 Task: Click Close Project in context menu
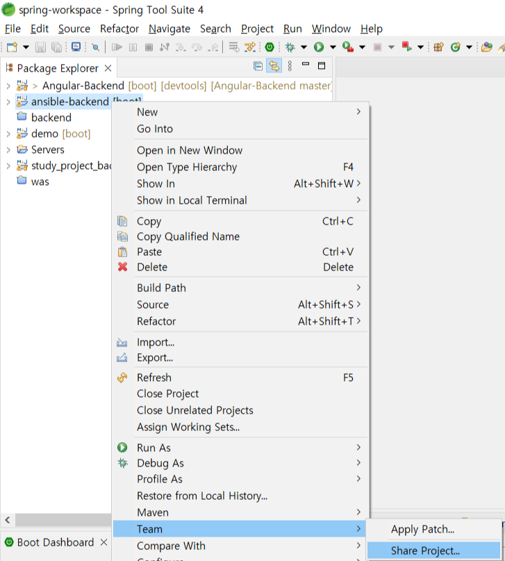[x=240, y=393]
